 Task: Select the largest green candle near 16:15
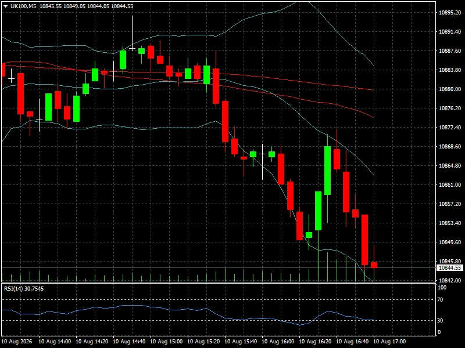pos(327,171)
